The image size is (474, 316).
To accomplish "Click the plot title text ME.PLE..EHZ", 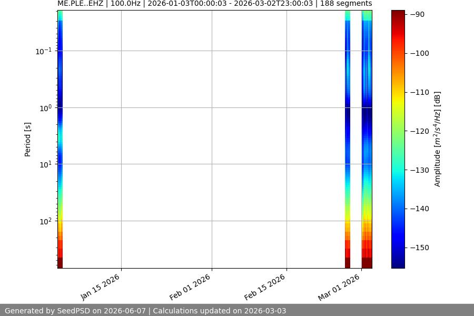I will [80, 4].
